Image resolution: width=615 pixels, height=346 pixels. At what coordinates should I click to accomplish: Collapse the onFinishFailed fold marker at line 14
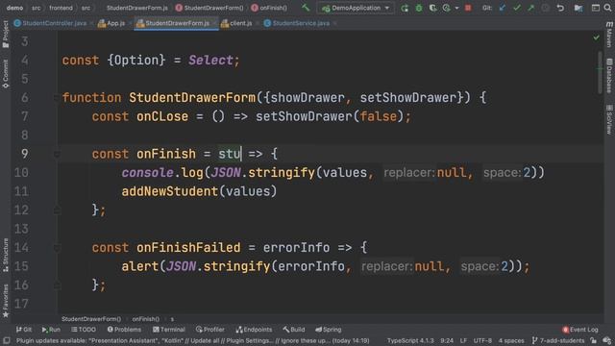57,248
